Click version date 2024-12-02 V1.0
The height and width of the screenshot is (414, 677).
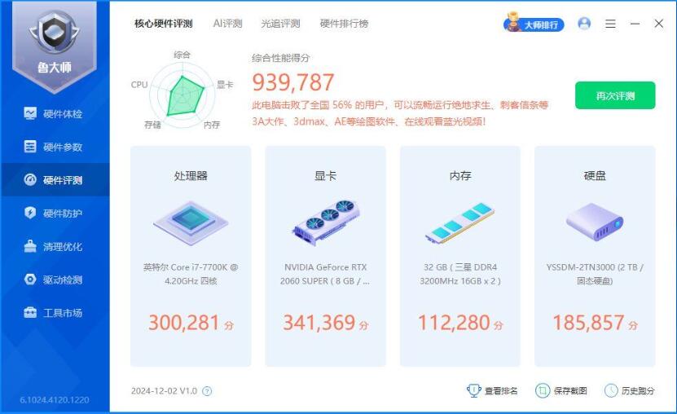tap(164, 391)
